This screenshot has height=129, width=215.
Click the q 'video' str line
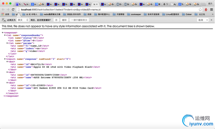(x=28, y=51)
